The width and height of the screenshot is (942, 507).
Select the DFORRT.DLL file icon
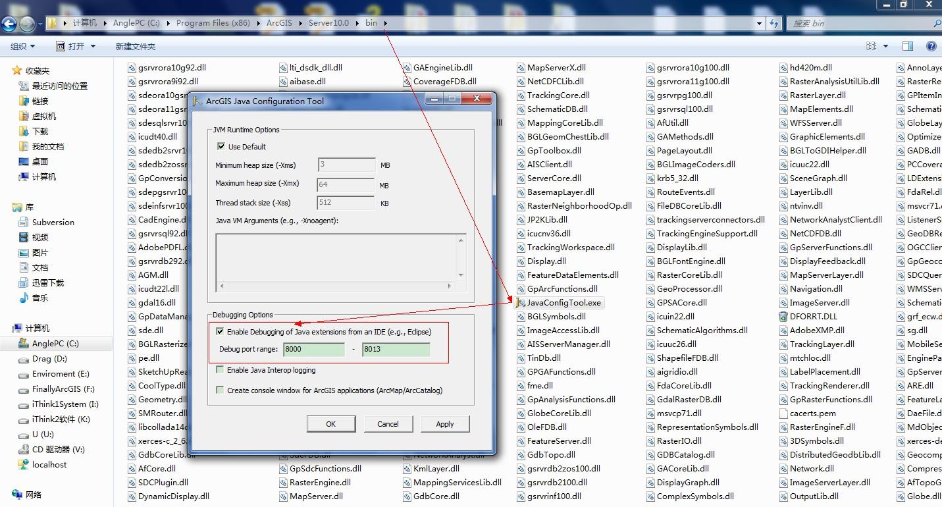point(783,317)
